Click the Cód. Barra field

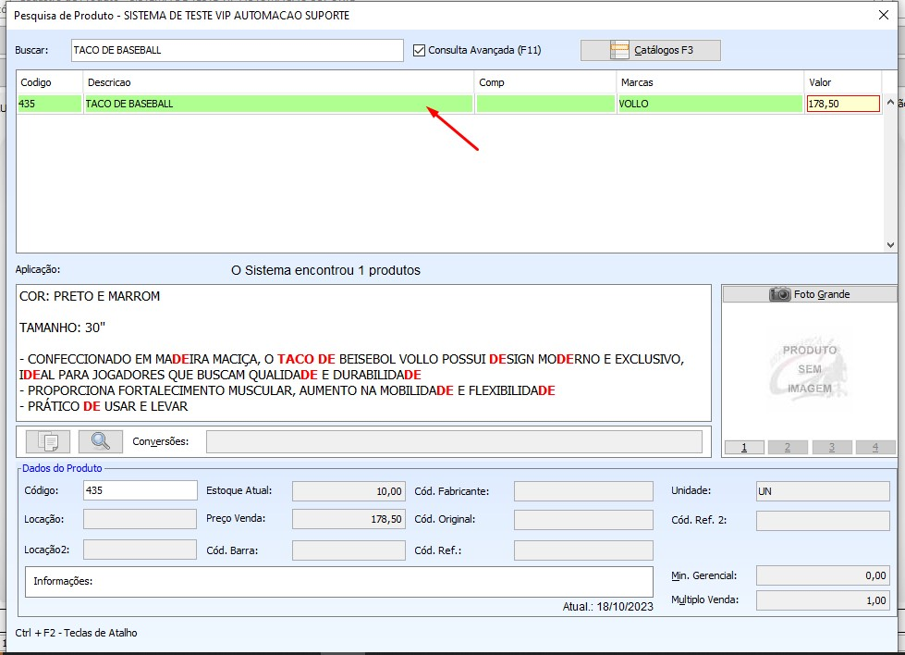pos(349,550)
